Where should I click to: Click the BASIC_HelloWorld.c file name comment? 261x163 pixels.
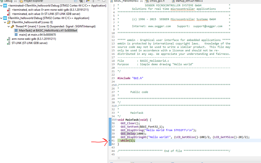click(x=154, y=61)
